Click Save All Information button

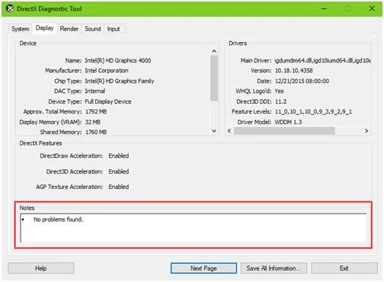[274, 268]
